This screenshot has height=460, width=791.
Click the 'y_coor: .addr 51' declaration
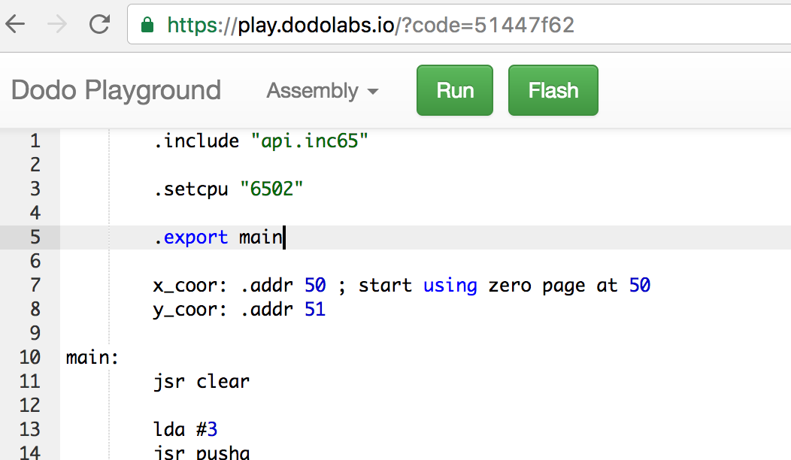[240, 309]
